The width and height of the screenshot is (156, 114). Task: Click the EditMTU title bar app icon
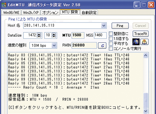point(4,5)
